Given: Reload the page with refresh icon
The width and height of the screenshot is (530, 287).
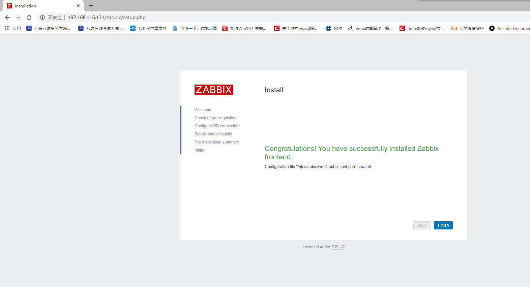Looking at the screenshot, I should (29, 18).
